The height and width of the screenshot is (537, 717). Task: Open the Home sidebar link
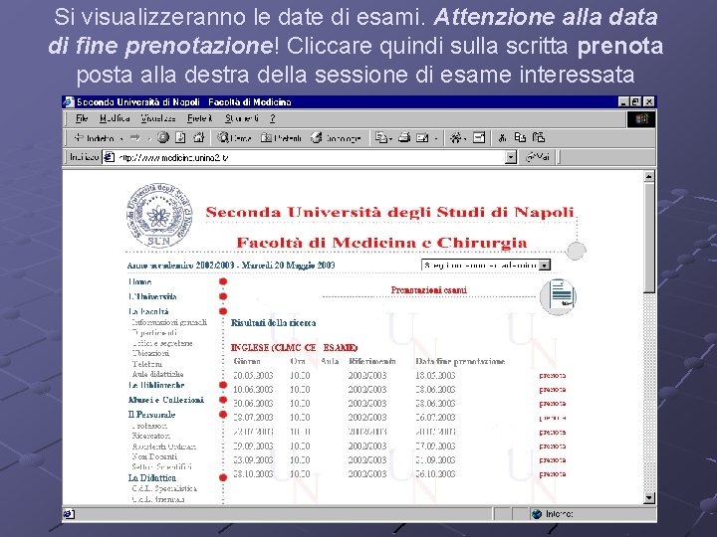coord(140,281)
